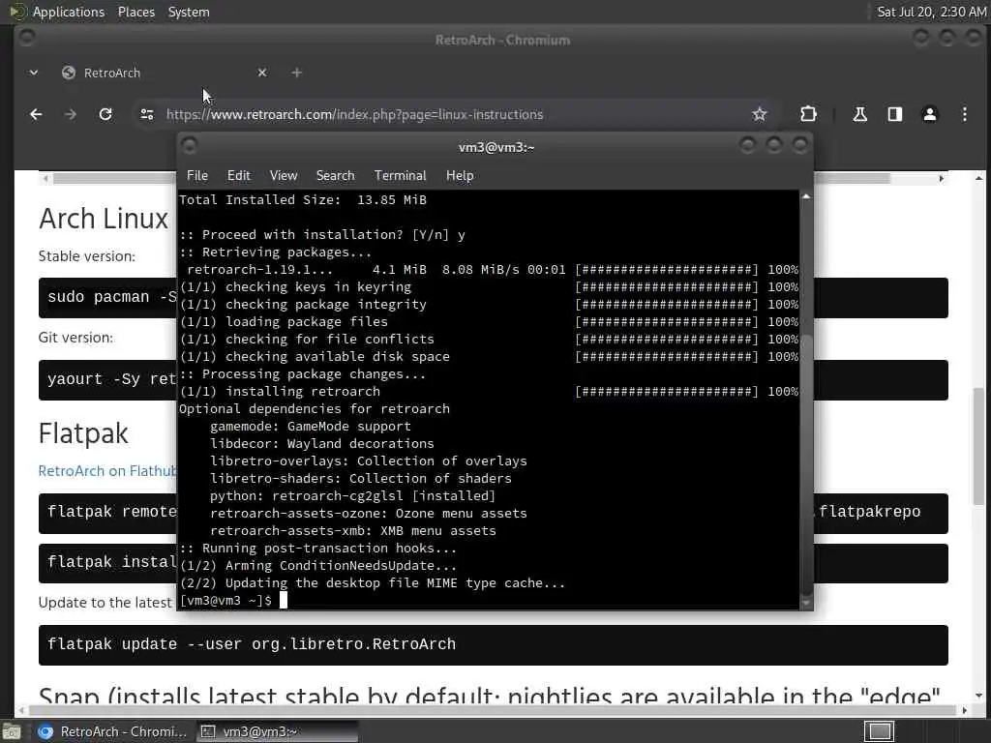The height and width of the screenshot is (743, 991).
Task: Switch to RetroArch Chromium taskbar button
Action: tap(112, 731)
